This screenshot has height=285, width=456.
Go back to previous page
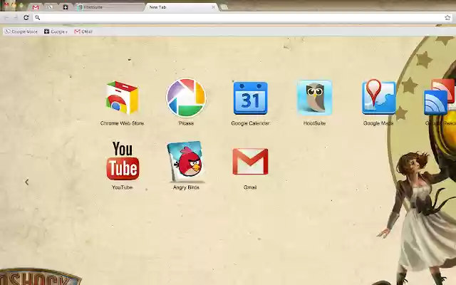6,17
